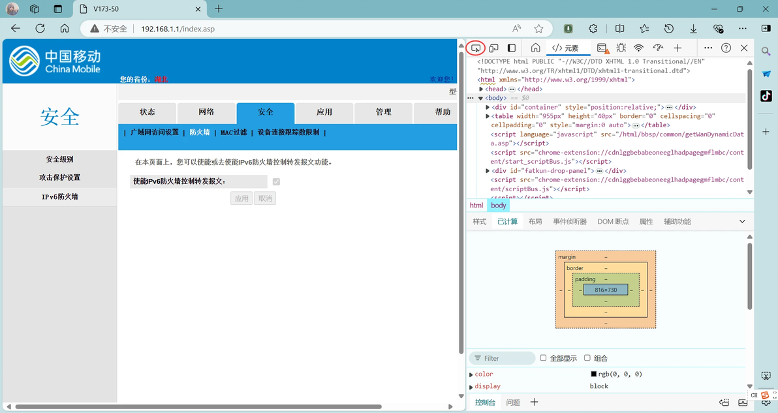
Task: Open the Performance gauge tool
Action: click(658, 48)
